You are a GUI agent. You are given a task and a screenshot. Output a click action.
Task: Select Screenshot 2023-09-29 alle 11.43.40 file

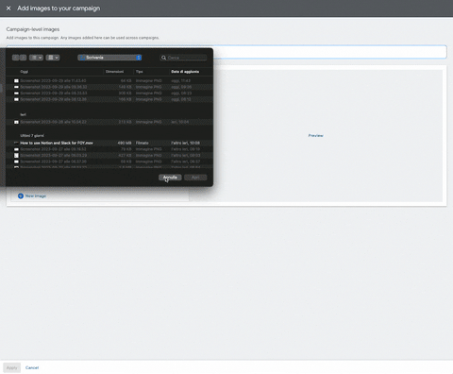click(x=109, y=81)
